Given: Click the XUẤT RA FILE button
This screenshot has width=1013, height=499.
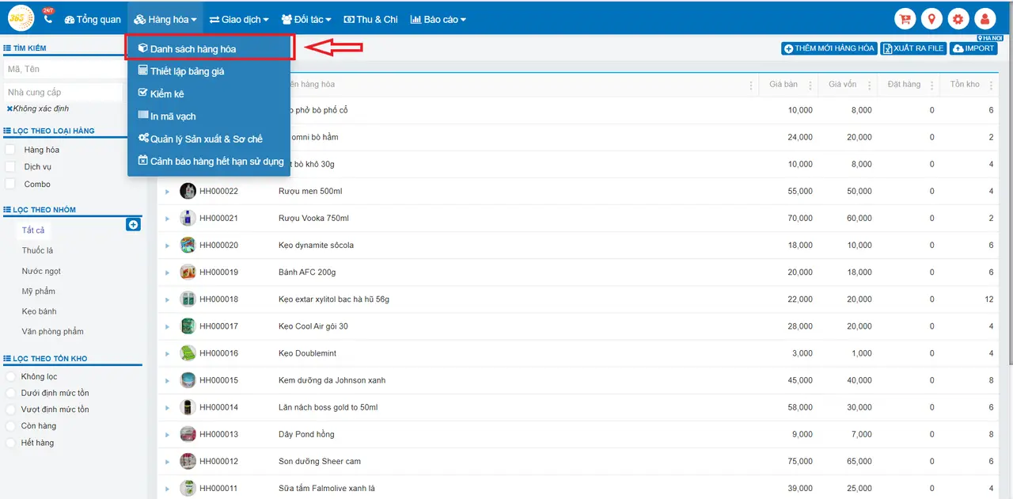Looking at the screenshot, I should 913,48.
